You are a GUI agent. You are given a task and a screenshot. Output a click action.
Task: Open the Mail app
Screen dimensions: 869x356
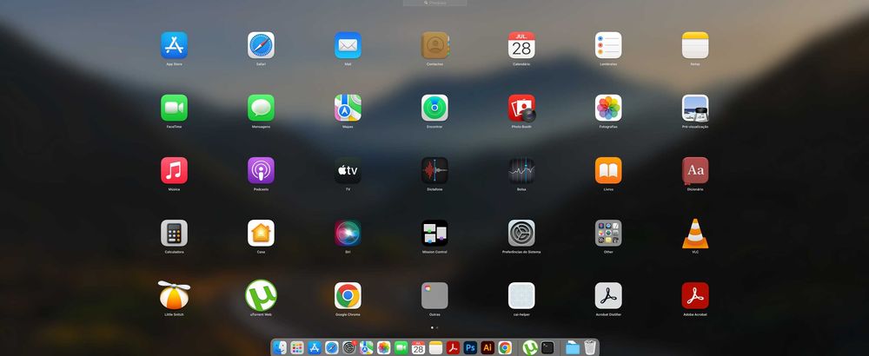coord(348,45)
